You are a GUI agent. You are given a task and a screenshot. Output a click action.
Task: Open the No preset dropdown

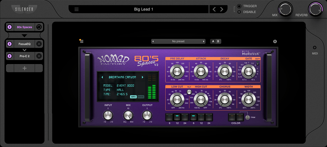click(x=178, y=41)
